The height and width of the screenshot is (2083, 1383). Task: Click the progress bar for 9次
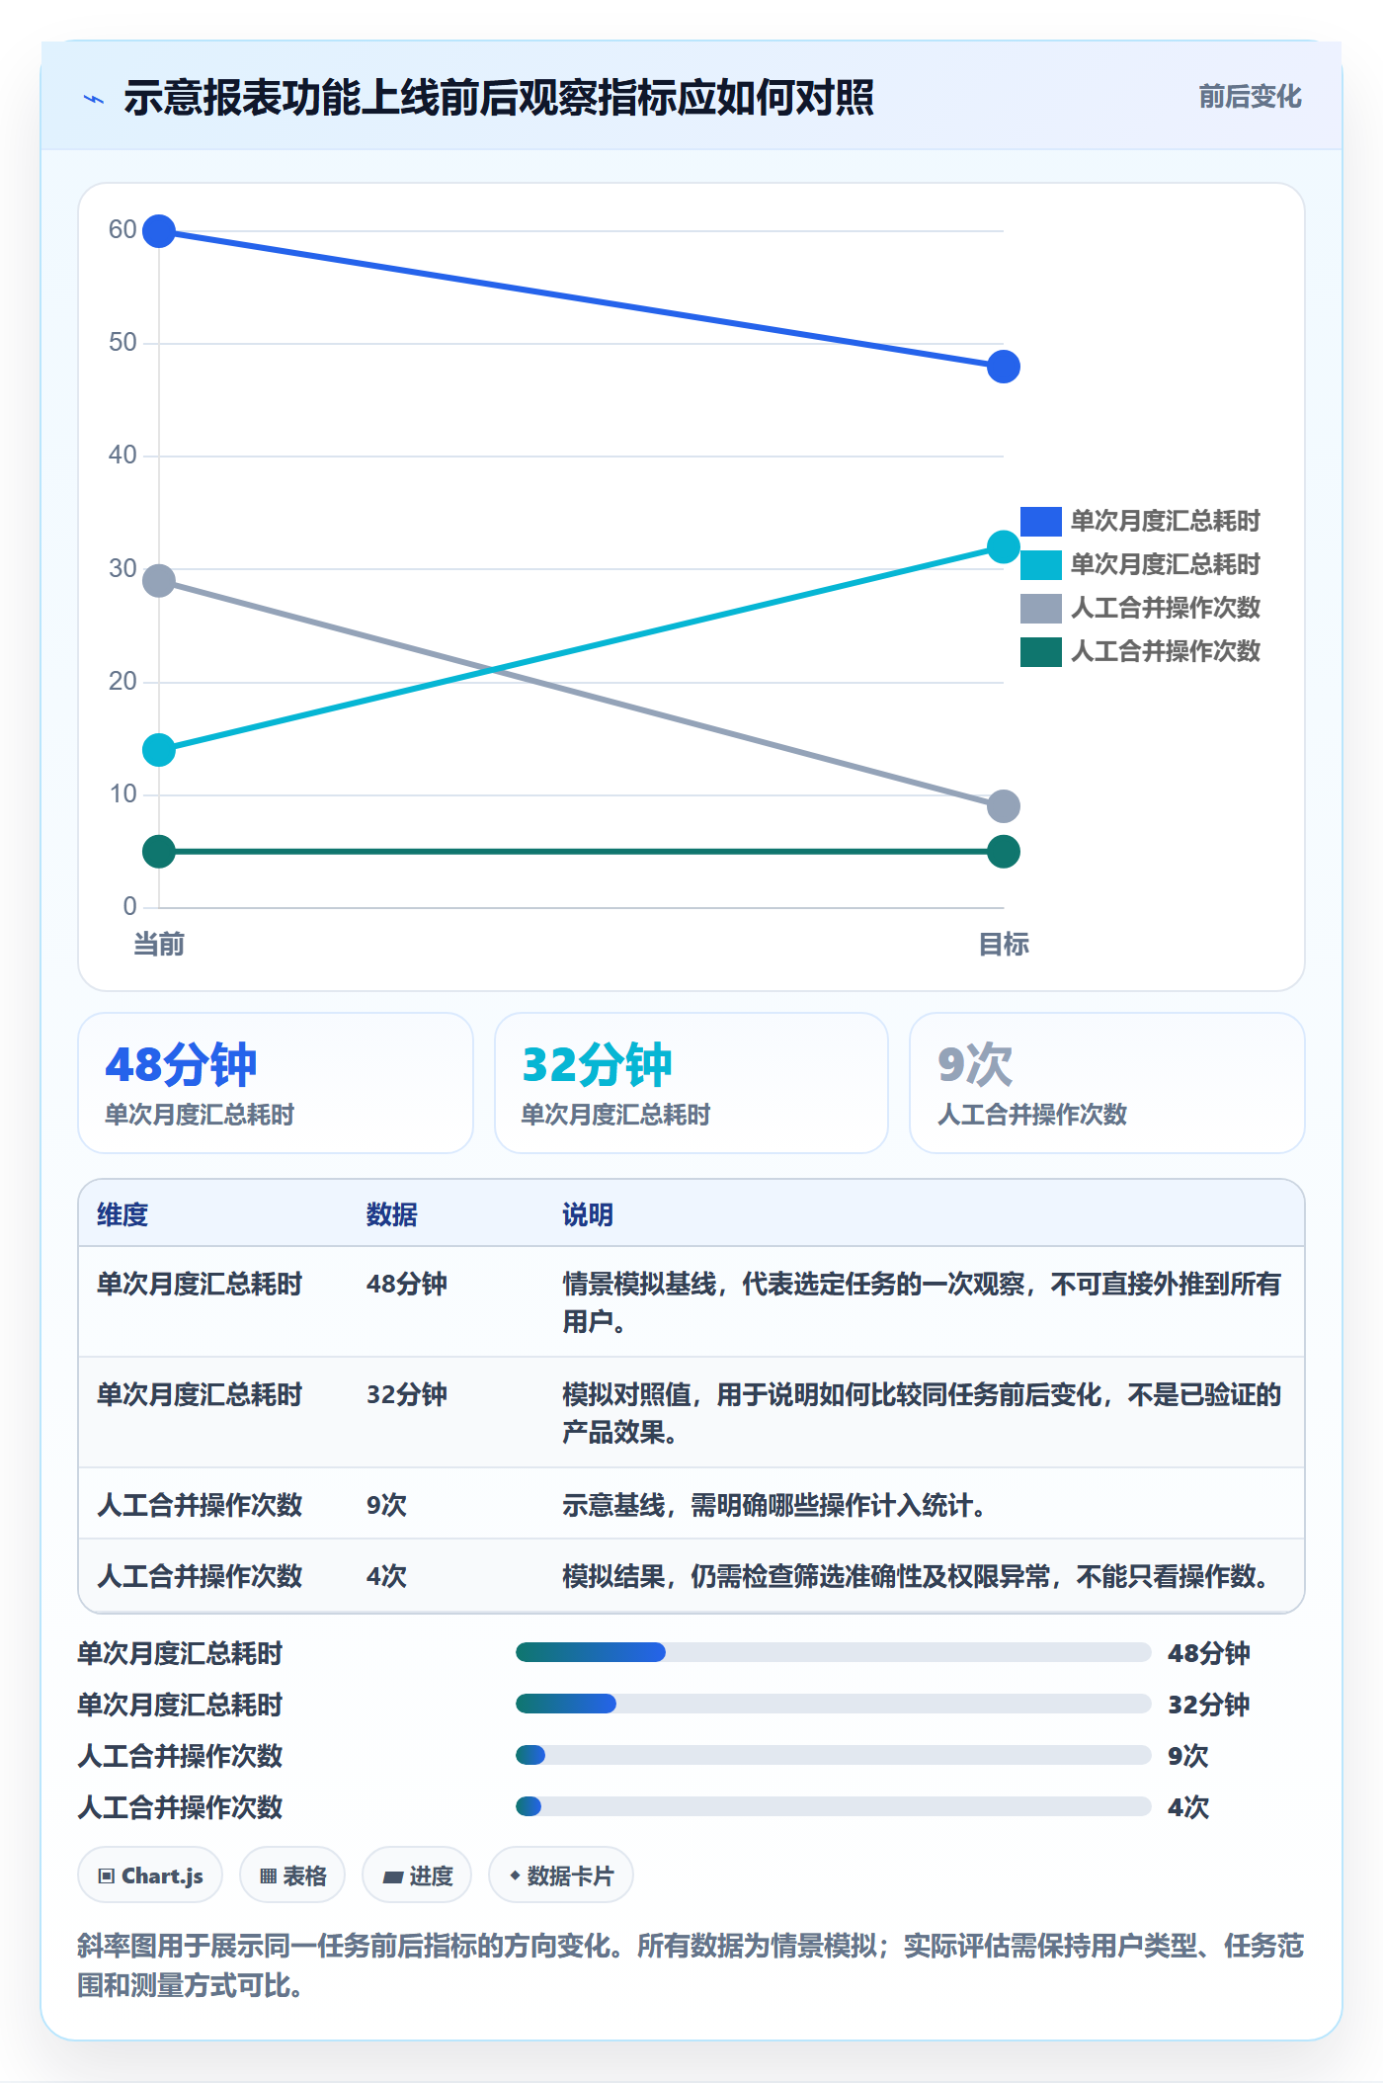point(834,1755)
